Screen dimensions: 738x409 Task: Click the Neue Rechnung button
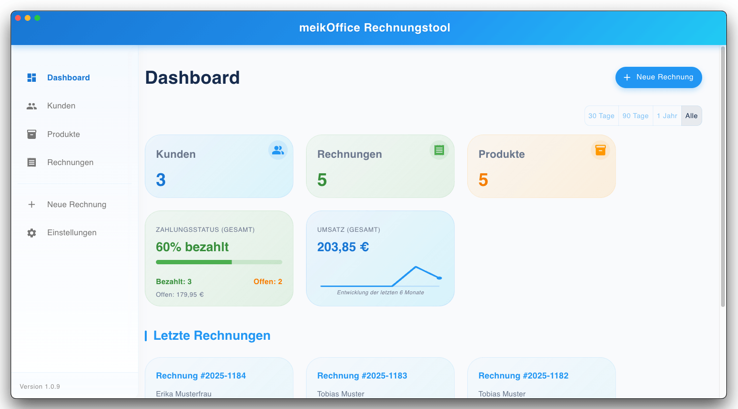pyautogui.click(x=658, y=77)
